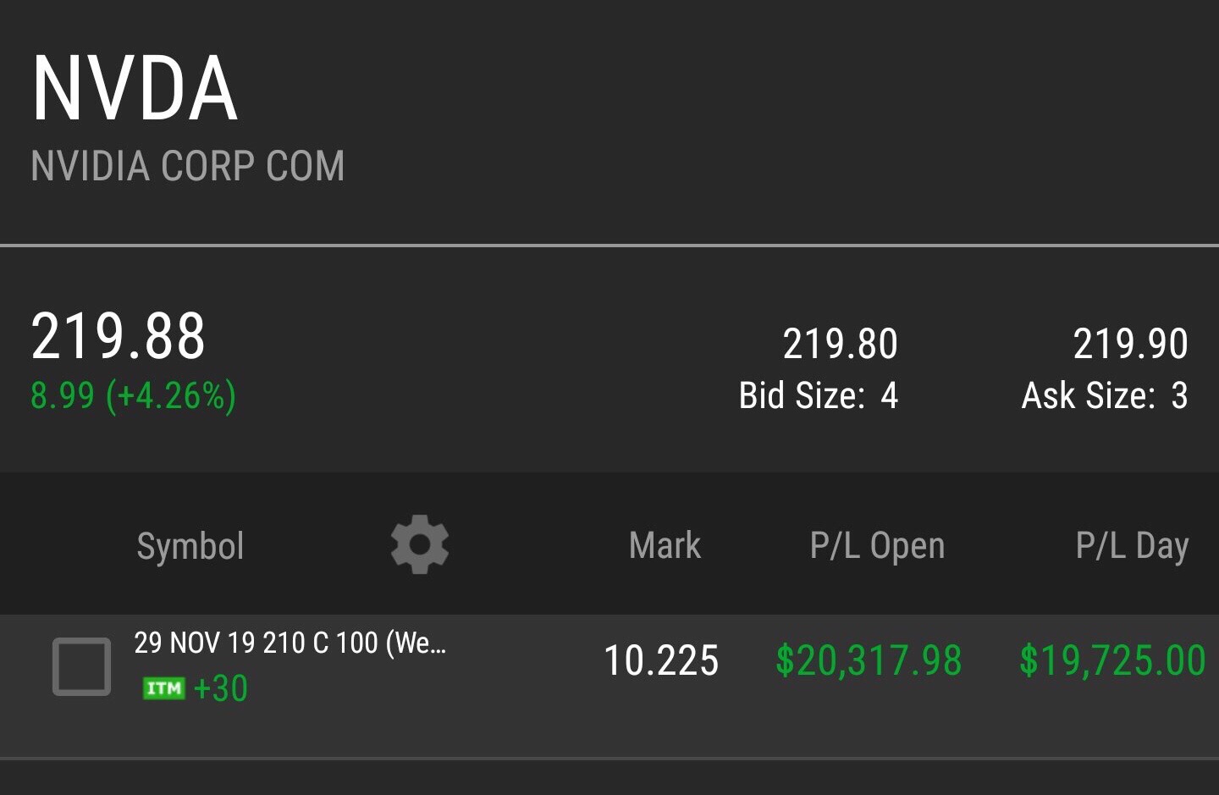Check the 29 NOV 19 210 C position checkbox
The width and height of the screenshot is (1219, 795).
(x=81, y=666)
